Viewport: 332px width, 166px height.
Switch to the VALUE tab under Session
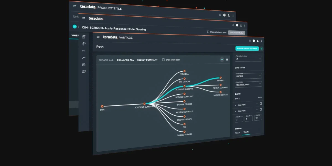(246, 132)
